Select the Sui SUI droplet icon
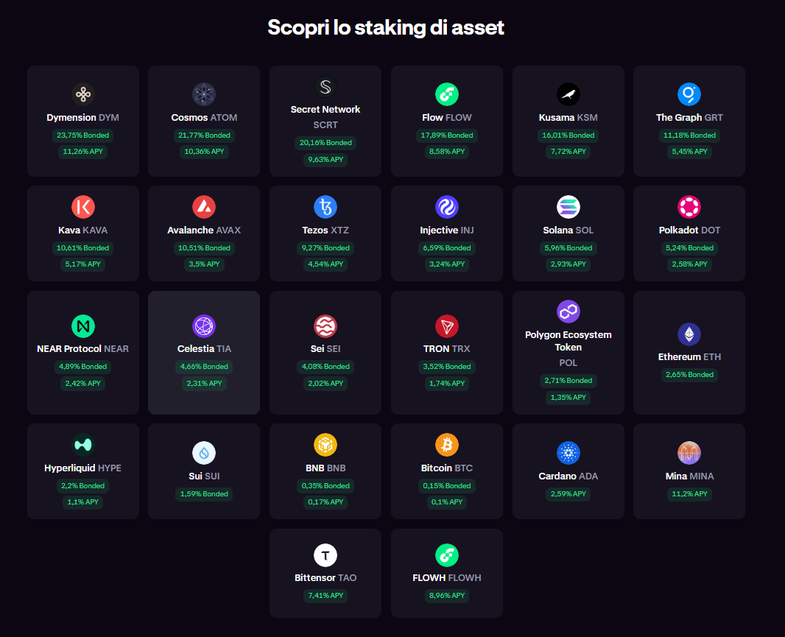Screen dimensions: 785x637 click(204, 453)
